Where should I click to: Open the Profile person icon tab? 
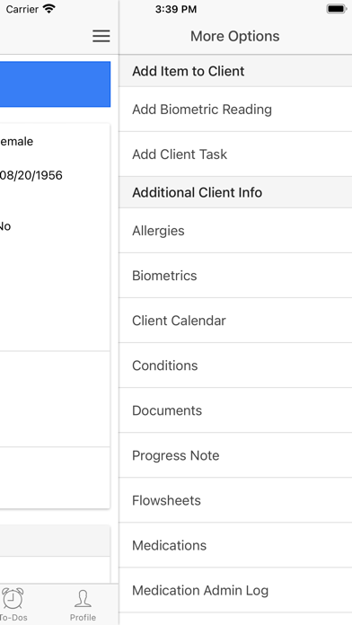[83, 605]
